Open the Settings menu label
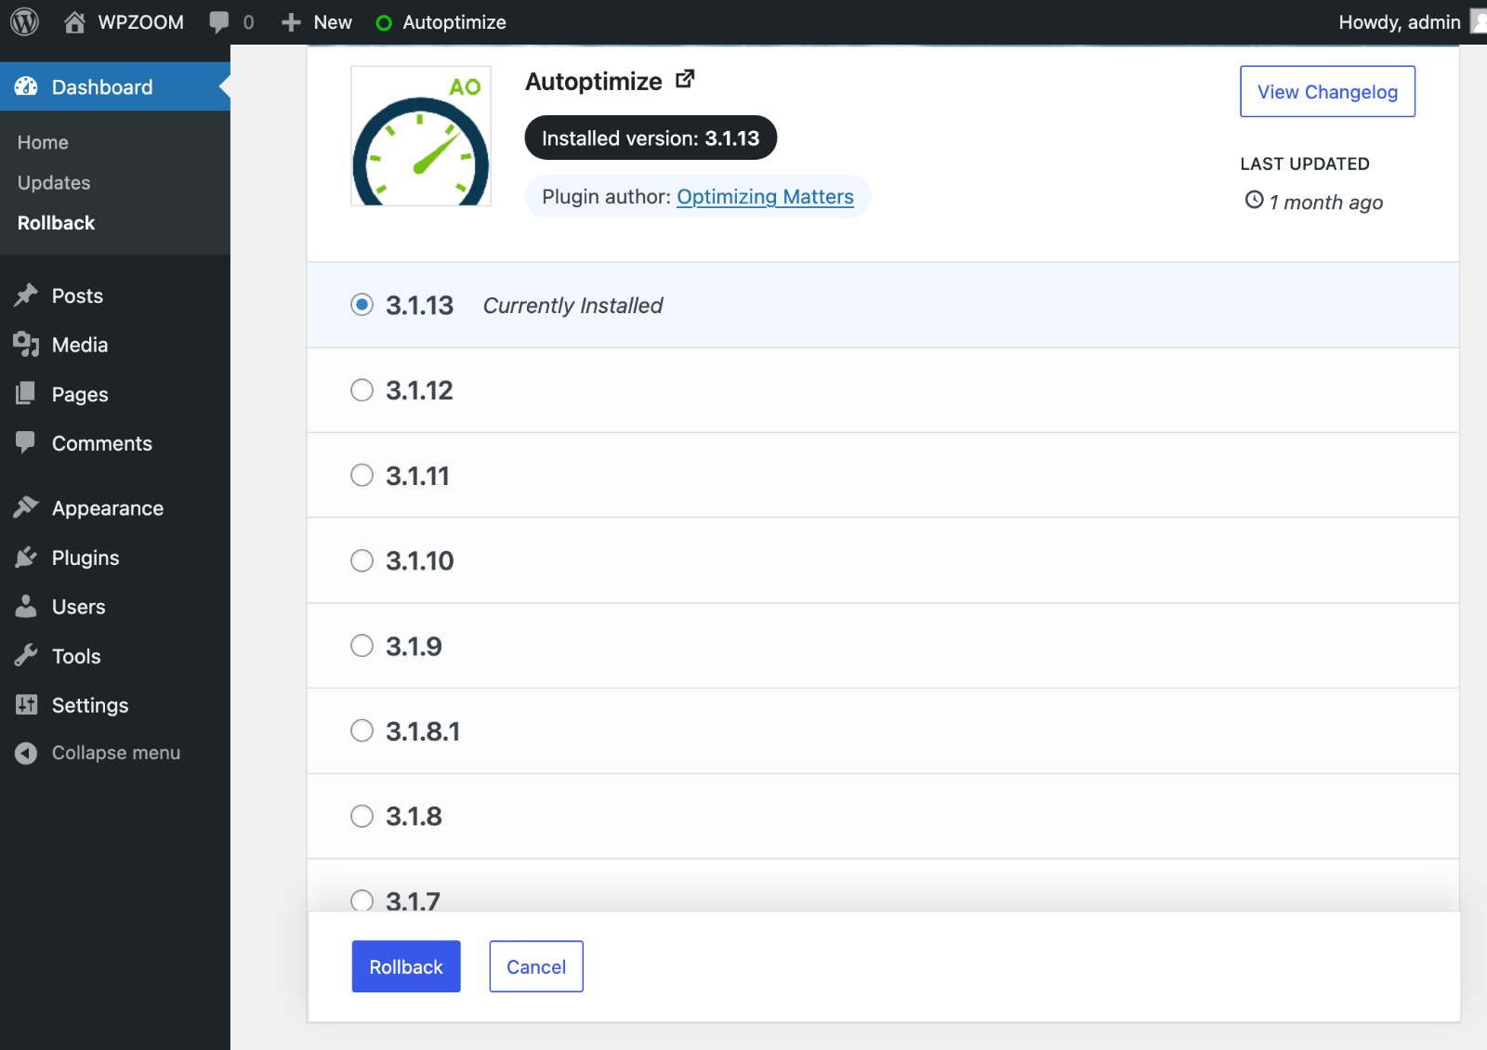 click(x=90, y=705)
